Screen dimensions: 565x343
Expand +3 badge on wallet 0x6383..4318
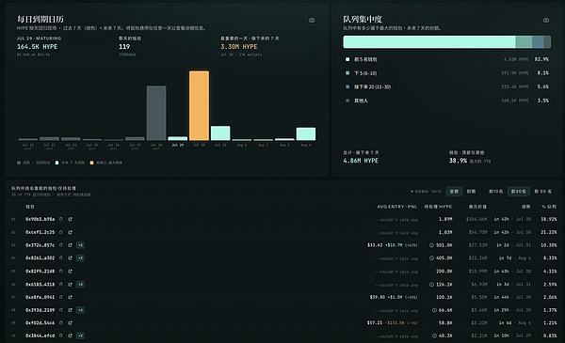pyautogui.click(x=80, y=284)
